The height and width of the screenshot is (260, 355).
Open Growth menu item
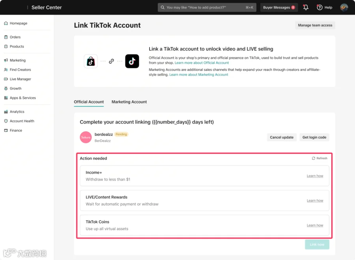[15, 88]
